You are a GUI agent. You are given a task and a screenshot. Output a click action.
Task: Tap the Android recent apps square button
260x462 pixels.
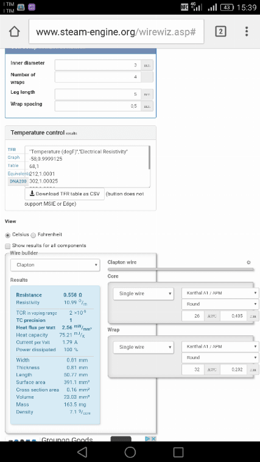pyautogui.click(x=178, y=452)
